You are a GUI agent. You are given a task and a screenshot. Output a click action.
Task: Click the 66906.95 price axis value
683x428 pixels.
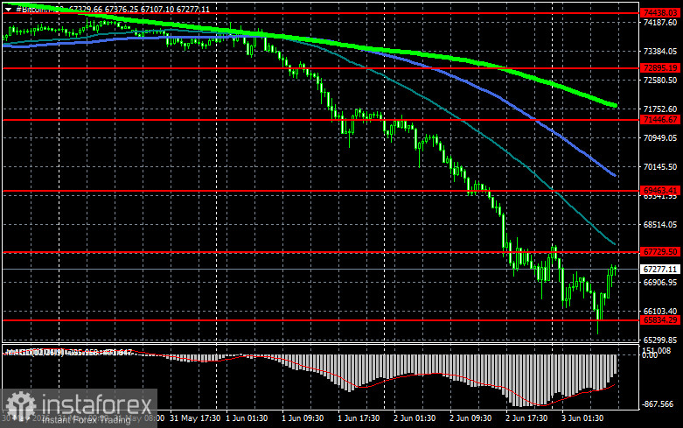click(x=660, y=283)
